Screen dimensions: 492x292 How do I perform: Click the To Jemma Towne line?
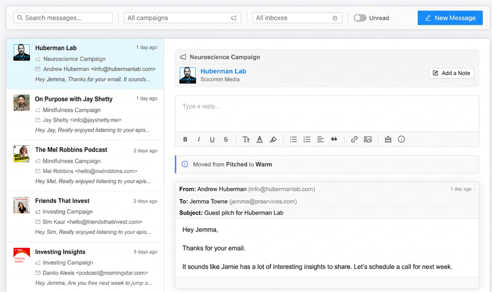pyautogui.click(x=238, y=202)
